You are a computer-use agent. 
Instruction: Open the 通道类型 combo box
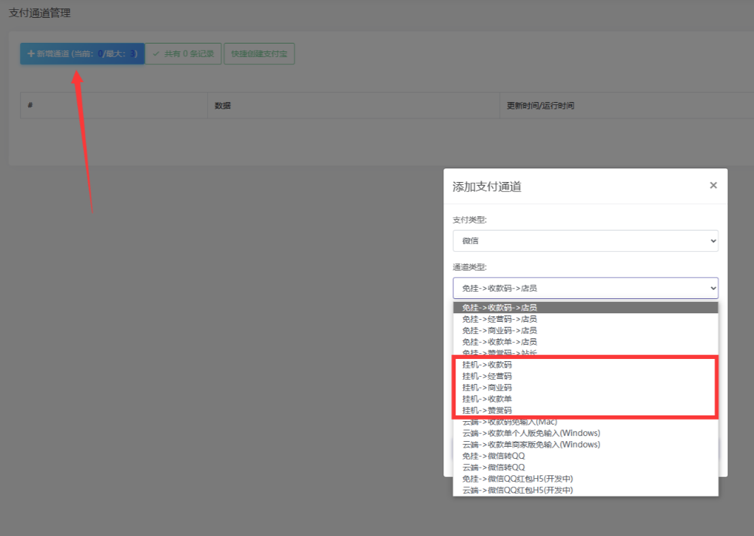pyautogui.click(x=585, y=288)
